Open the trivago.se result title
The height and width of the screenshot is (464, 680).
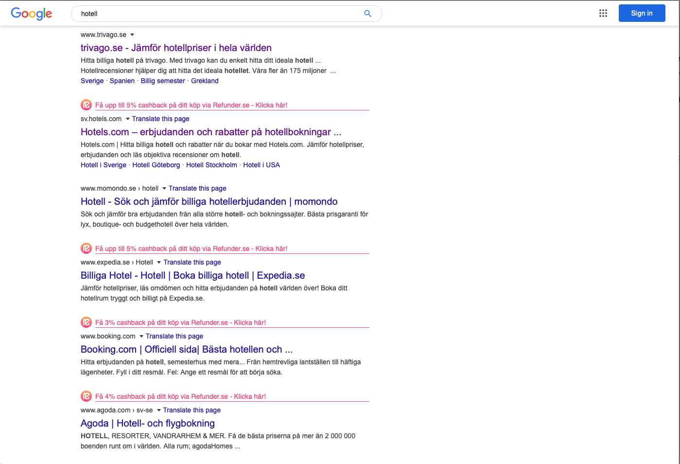[176, 48]
